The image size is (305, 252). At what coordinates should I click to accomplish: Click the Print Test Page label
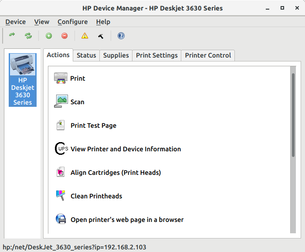[93, 126]
